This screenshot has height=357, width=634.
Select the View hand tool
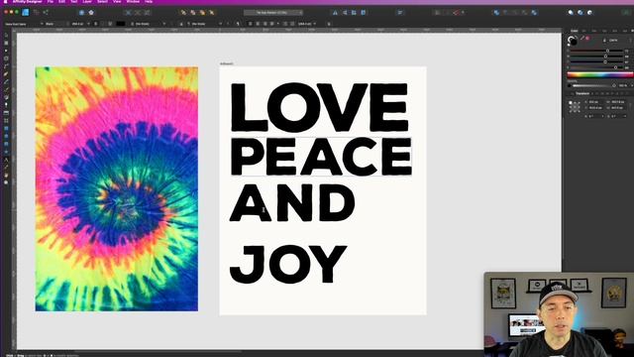pyautogui.click(x=6, y=176)
